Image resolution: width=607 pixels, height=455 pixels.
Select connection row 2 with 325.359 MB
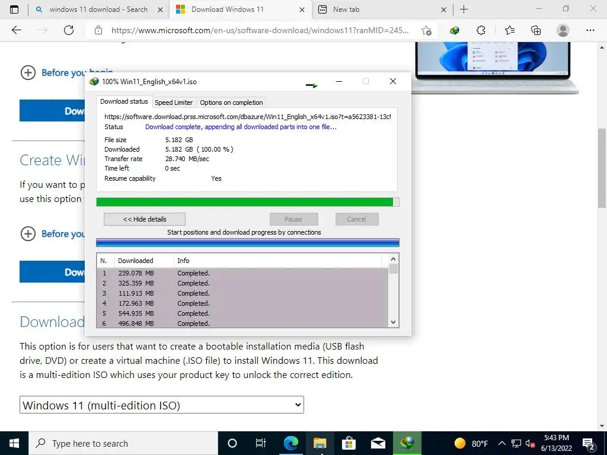click(x=242, y=283)
